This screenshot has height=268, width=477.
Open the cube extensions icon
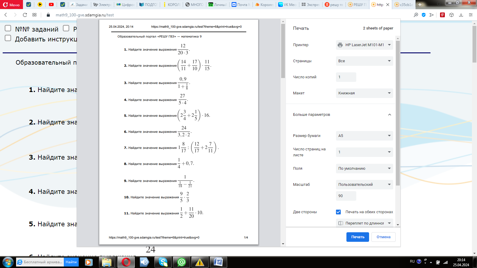coord(452,15)
